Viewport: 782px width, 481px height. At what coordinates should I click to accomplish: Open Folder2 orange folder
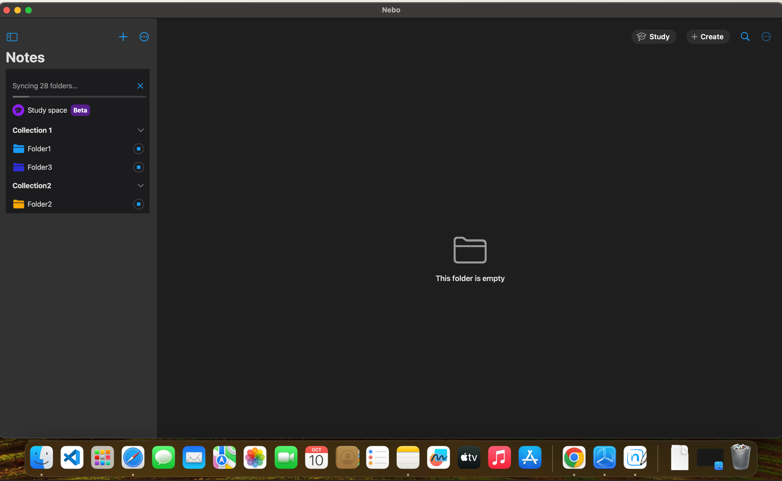tap(18, 204)
